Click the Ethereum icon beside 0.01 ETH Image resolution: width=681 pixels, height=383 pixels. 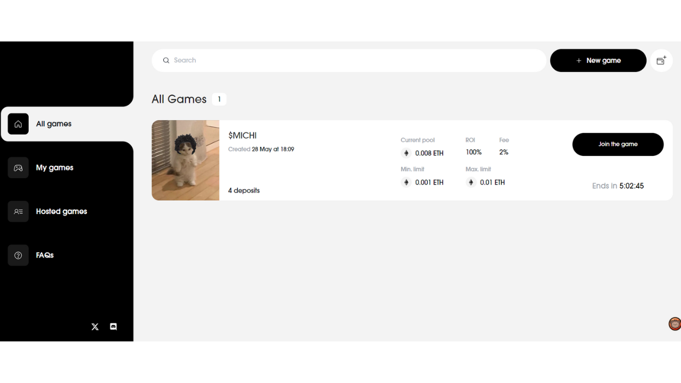471,182
